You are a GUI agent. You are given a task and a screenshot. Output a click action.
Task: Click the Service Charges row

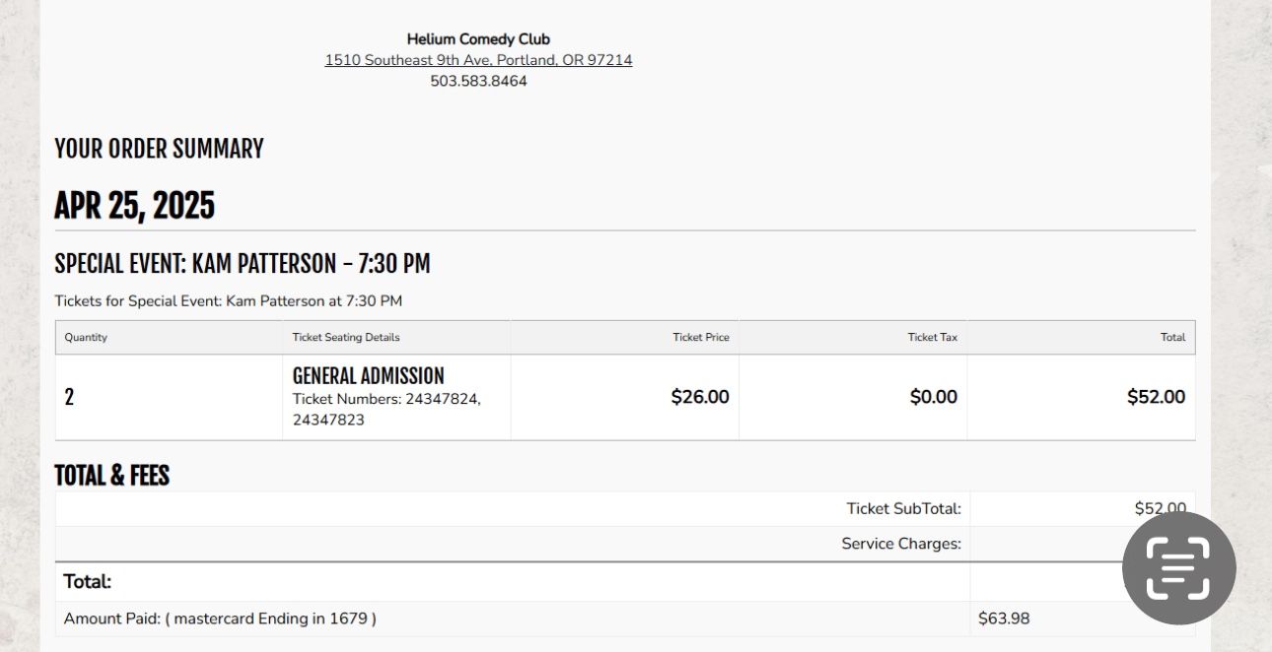[x=625, y=544]
